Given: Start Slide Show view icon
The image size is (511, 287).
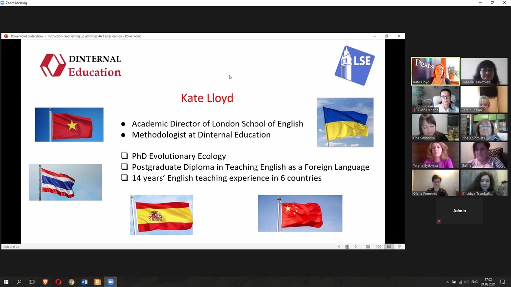Looking at the screenshot, I should [x=399, y=247].
